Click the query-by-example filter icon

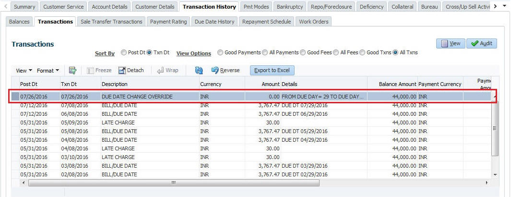tap(72, 70)
